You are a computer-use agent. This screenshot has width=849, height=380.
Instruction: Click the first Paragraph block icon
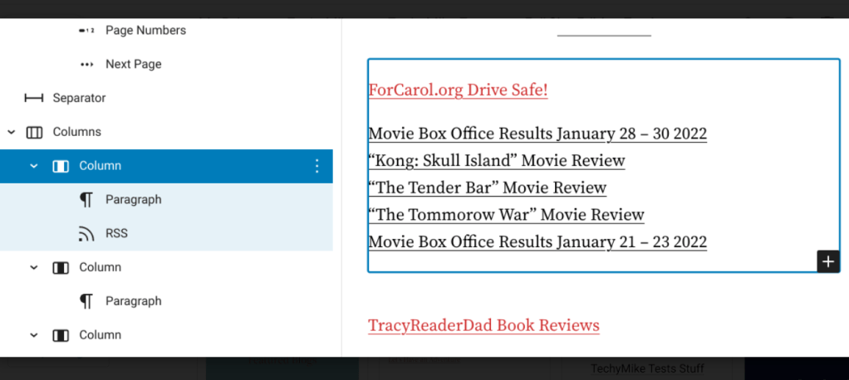(86, 200)
